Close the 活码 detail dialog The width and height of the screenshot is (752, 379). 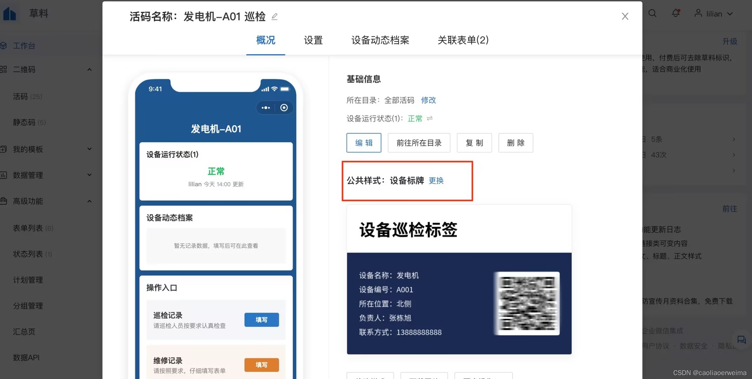(x=625, y=16)
